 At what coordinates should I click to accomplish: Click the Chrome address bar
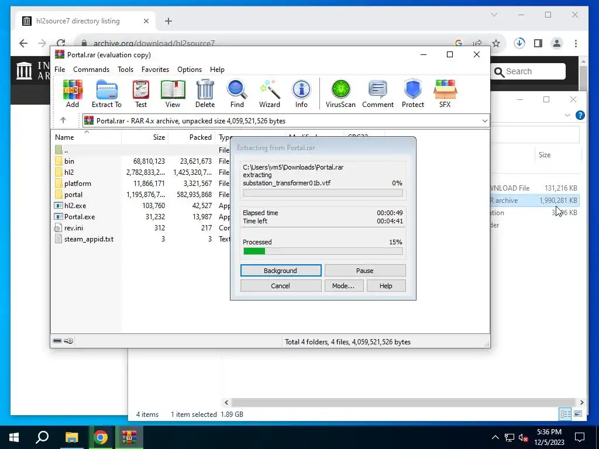(x=267, y=43)
